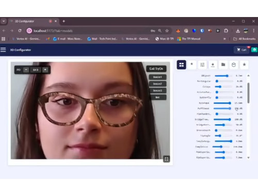The height and width of the screenshot is (196, 258).
Task: Click the Puffiness slider handle
Action: coord(230,108)
